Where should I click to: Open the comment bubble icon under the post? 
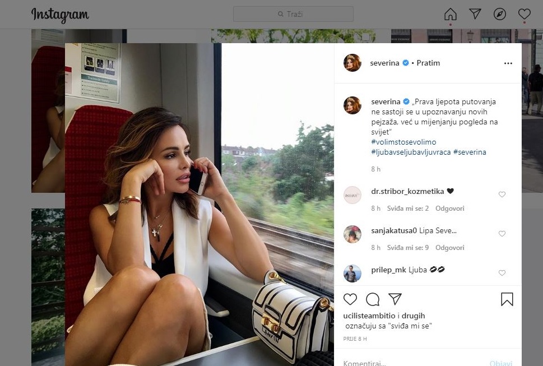(373, 299)
